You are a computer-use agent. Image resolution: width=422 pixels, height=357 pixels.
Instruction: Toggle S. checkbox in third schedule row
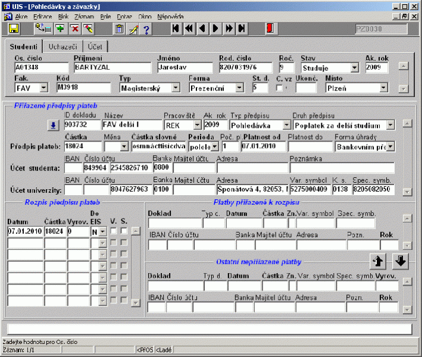coord(124,253)
